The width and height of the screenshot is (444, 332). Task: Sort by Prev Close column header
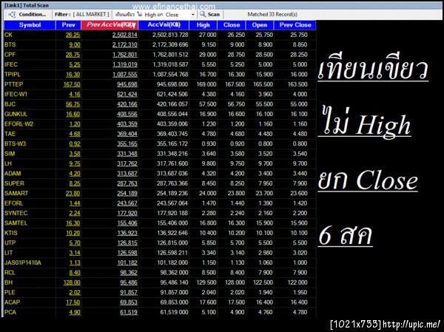point(295,25)
